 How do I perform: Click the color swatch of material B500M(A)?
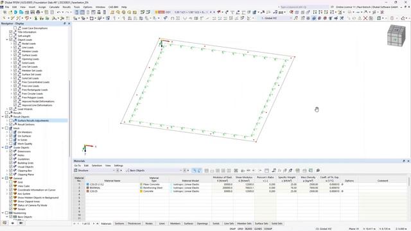click(87, 188)
